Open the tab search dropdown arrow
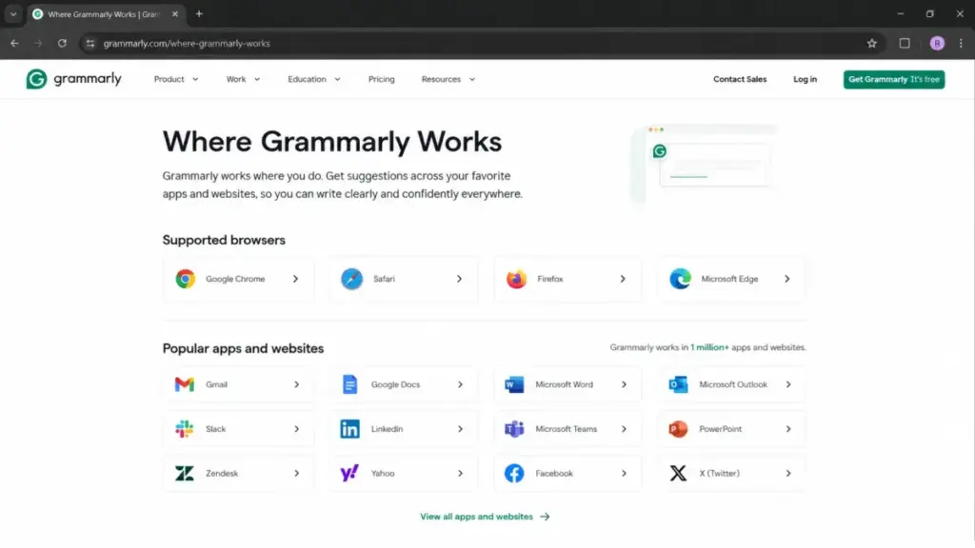The width and height of the screenshot is (975, 548). 13,13
